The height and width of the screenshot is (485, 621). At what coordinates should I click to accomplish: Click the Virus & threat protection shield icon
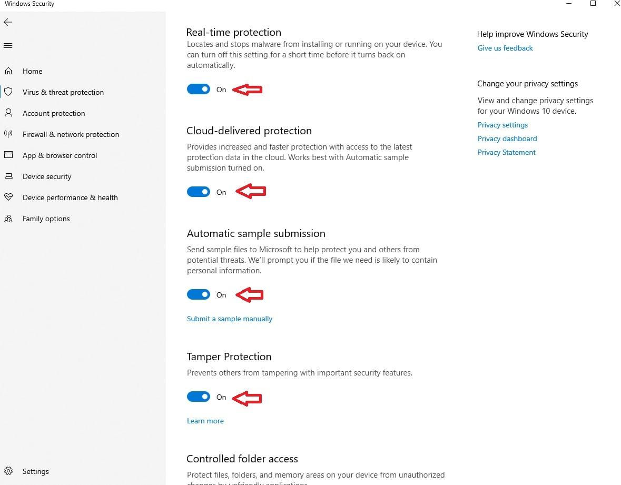click(x=8, y=92)
